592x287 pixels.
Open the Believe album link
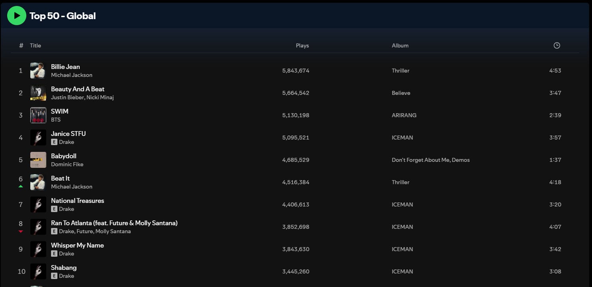point(401,93)
